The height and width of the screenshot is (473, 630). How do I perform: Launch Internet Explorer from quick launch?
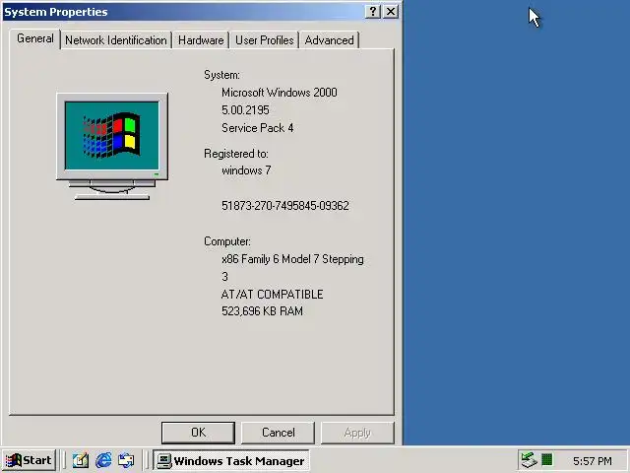pos(103,460)
